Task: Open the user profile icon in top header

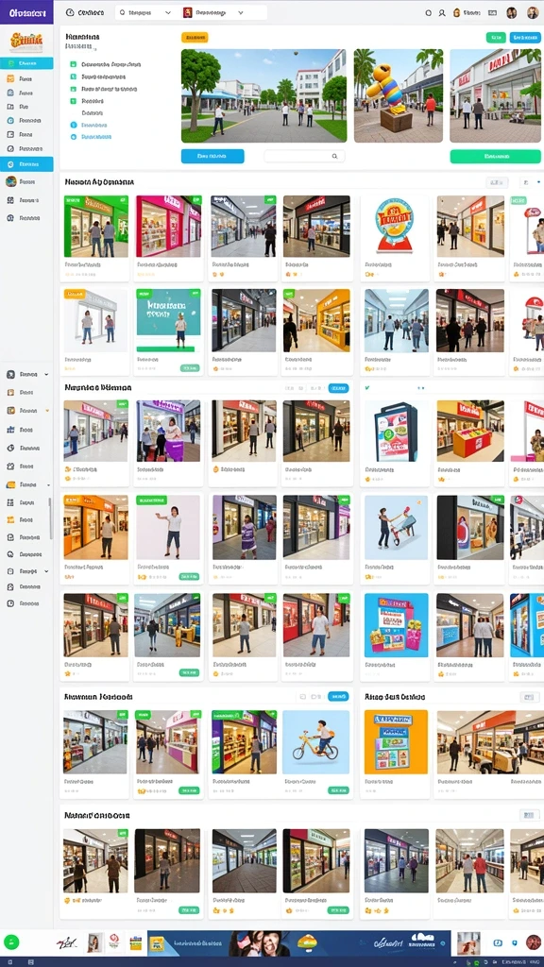Action: pyautogui.click(x=442, y=12)
